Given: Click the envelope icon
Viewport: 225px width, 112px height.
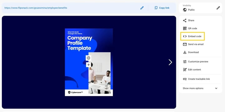Looking at the screenshot, I should point(185,44).
